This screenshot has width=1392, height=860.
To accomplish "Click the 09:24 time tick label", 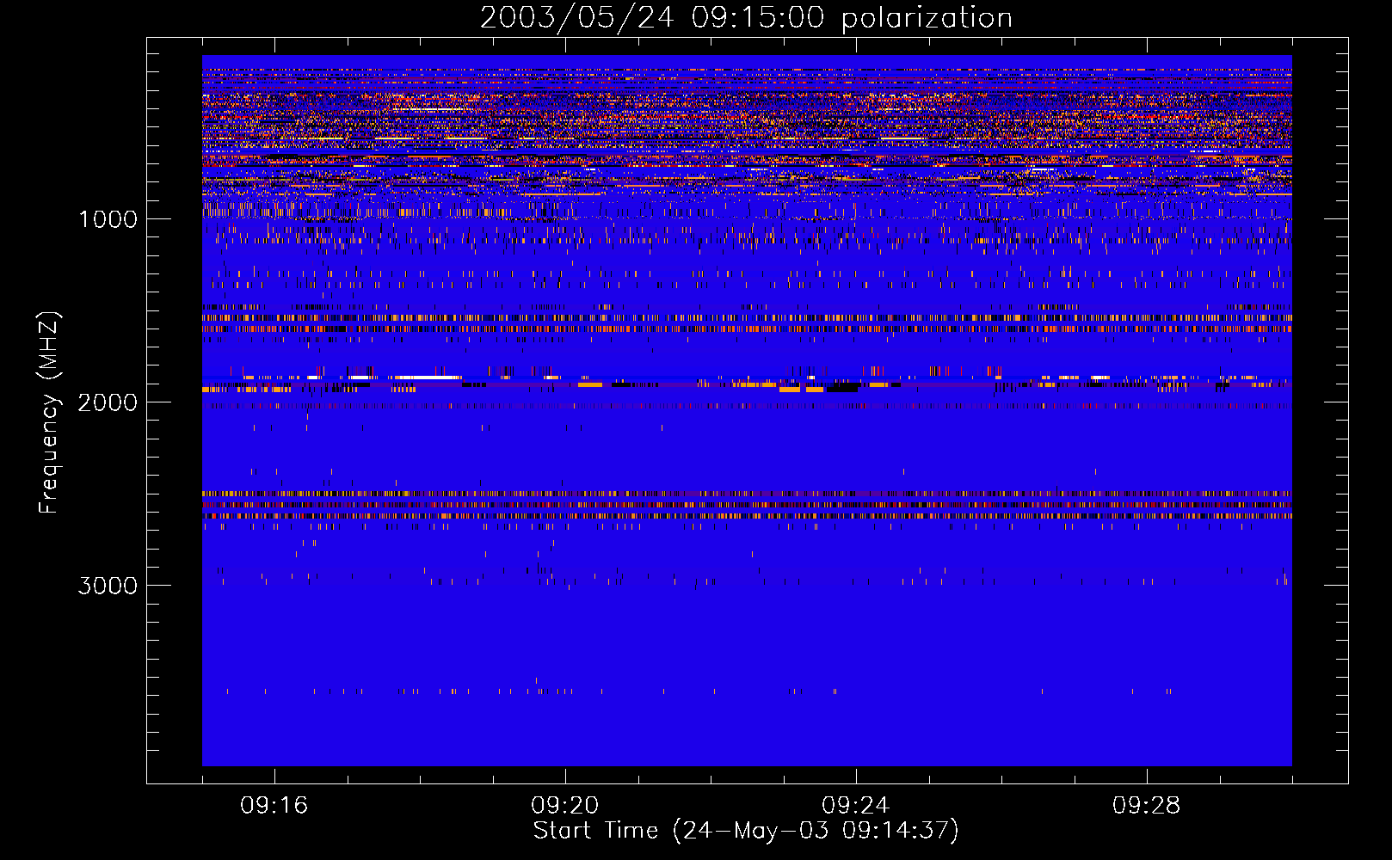I will [x=856, y=806].
